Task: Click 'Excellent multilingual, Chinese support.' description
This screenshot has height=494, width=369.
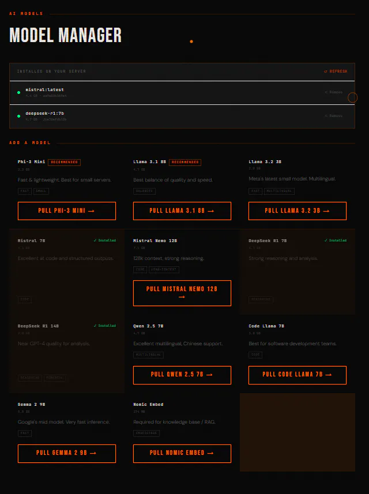Action: pyautogui.click(x=178, y=344)
